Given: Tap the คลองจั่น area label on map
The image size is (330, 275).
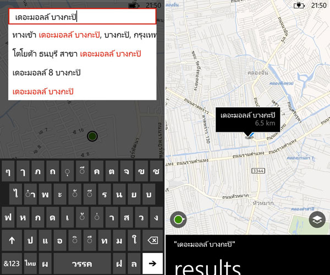Looking at the screenshot, I should coord(258,73).
